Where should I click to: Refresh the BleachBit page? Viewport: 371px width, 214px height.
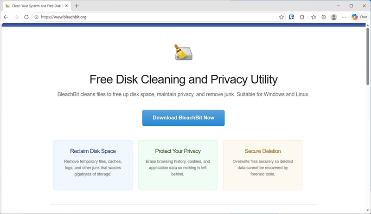click(x=26, y=17)
